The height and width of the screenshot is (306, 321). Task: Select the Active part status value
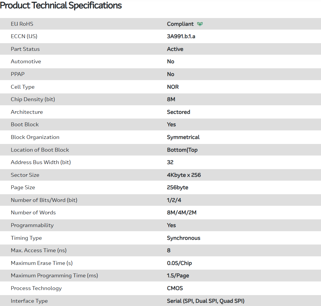coord(175,49)
